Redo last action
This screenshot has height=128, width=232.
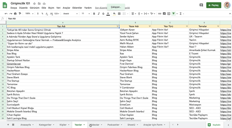11,14
